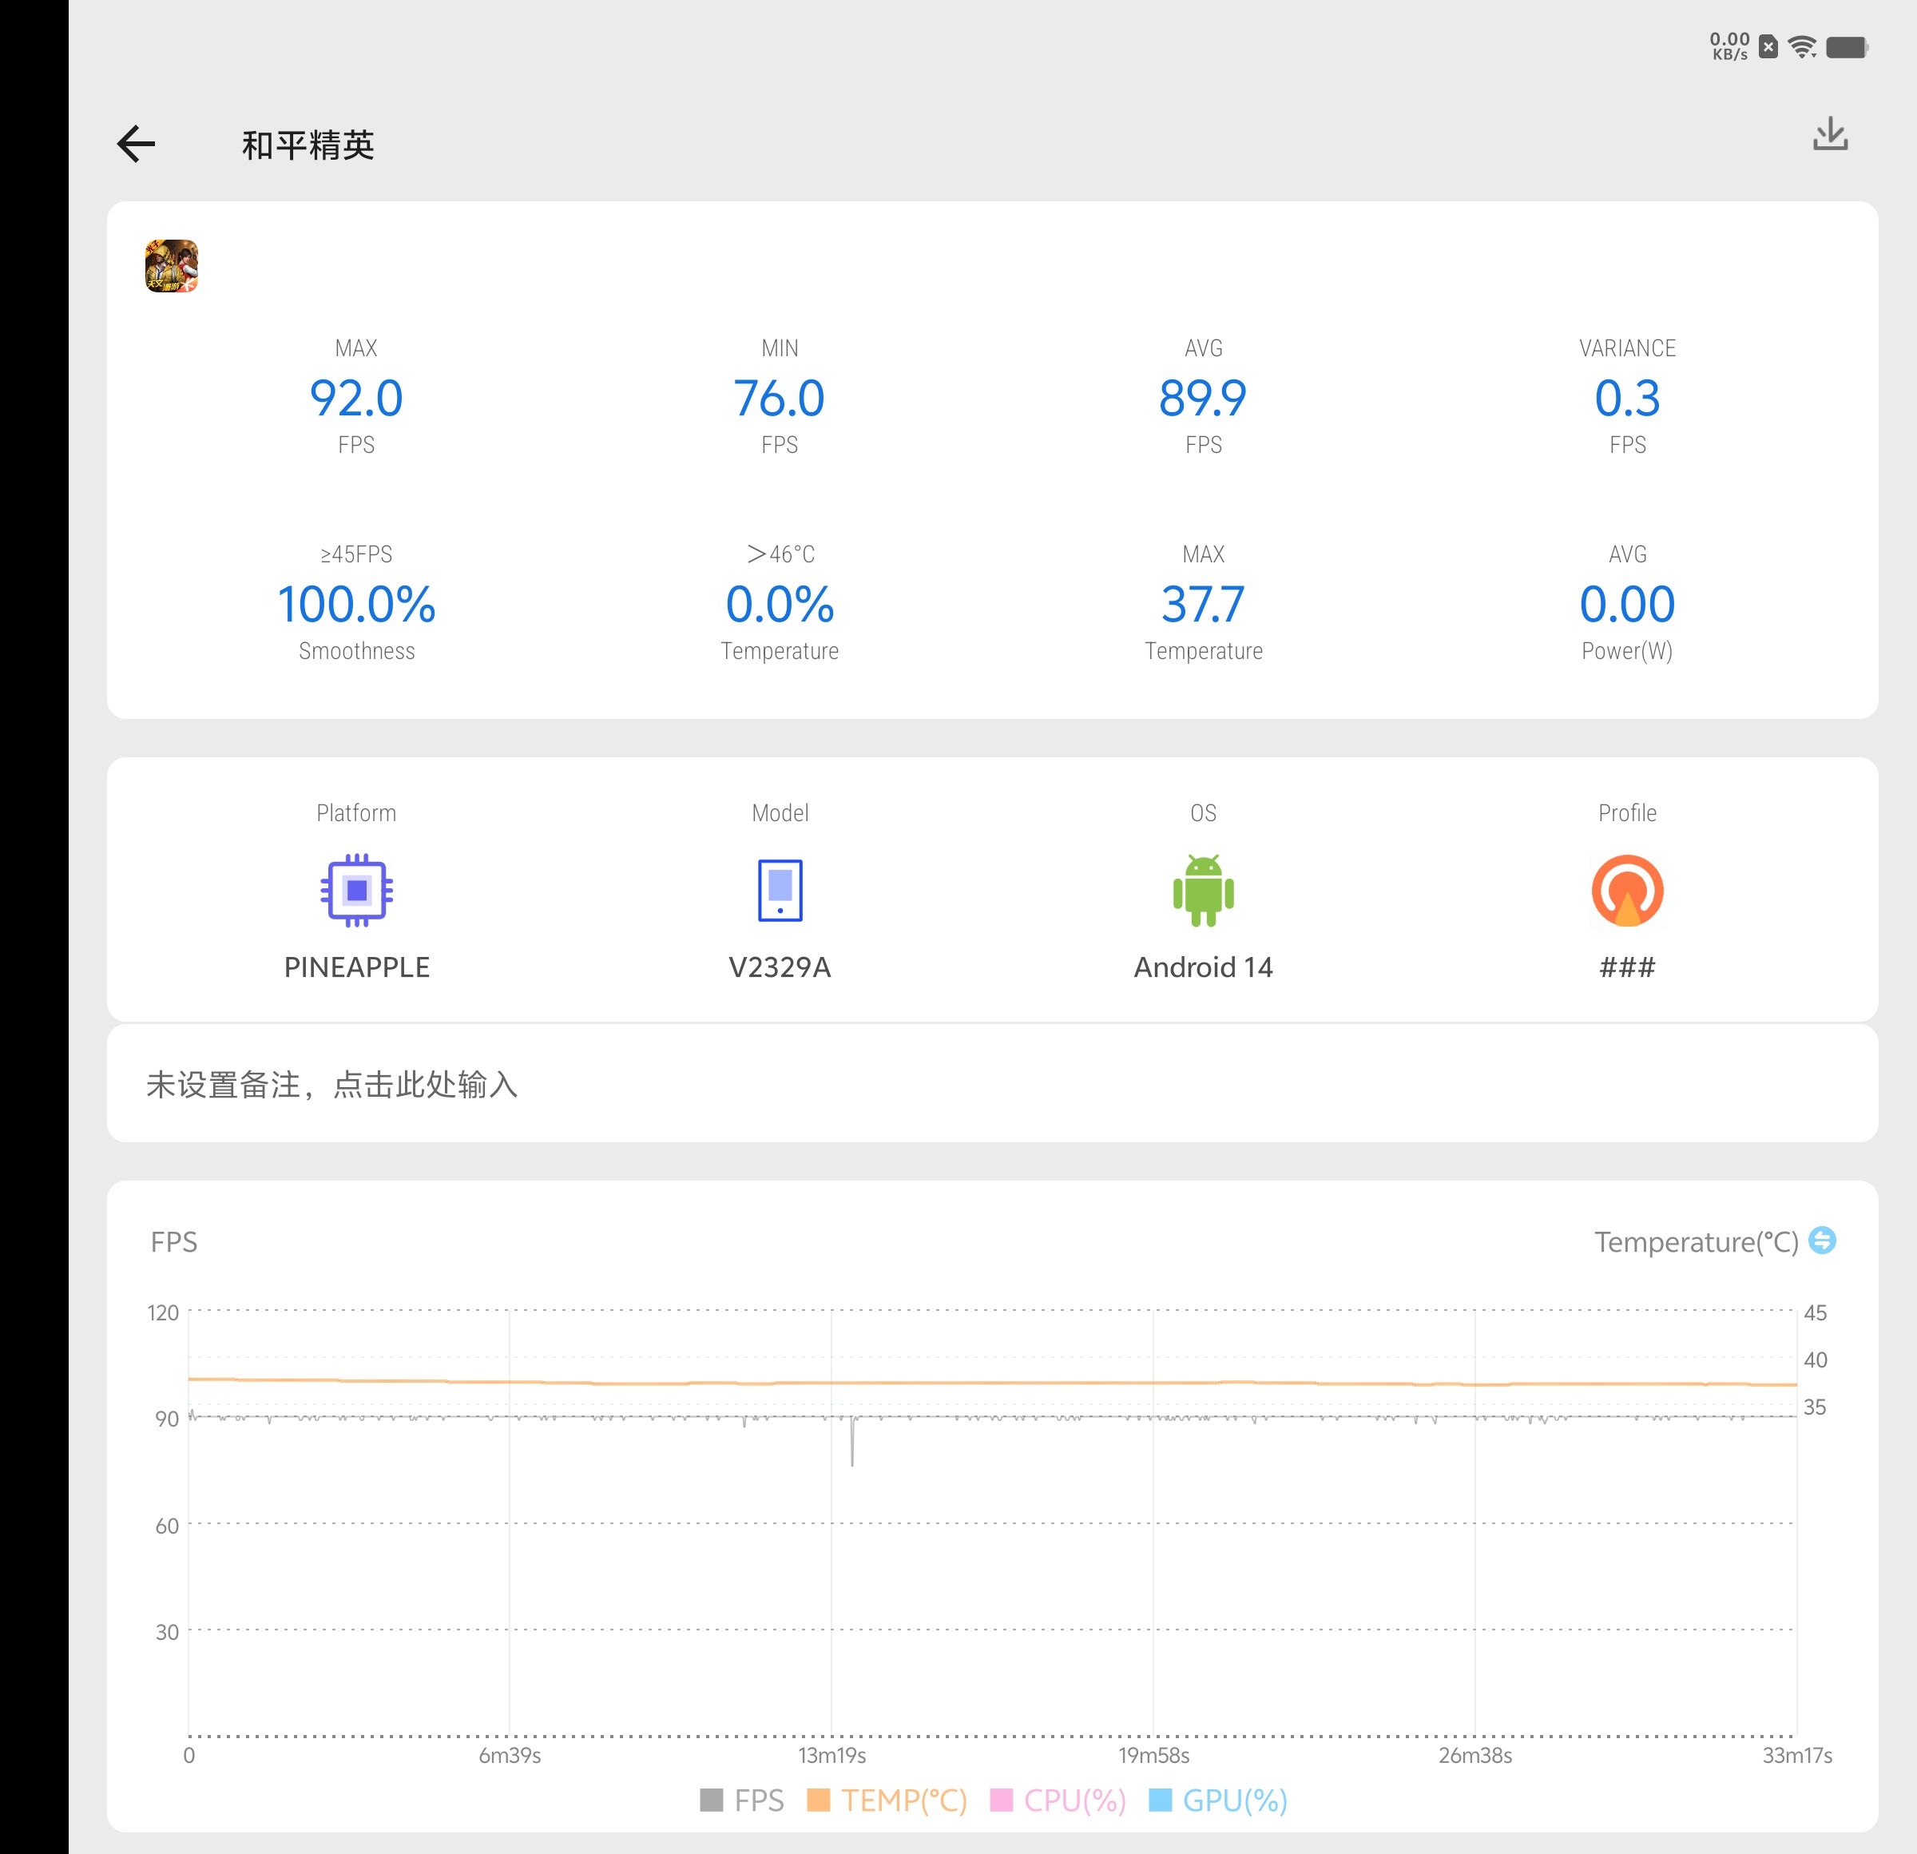Click the 26m38s time axis label
This screenshot has width=1917, height=1854.
(1475, 1755)
